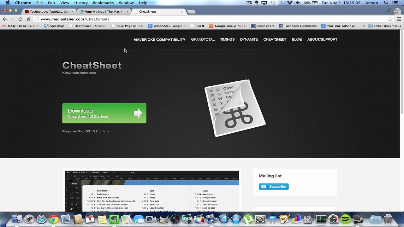Click the Chrome home button
This screenshot has width=404, height=227.
28,19
